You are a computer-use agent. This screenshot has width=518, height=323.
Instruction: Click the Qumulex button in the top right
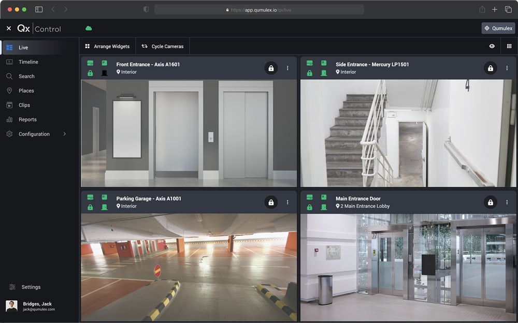click(x=498, y=28)
